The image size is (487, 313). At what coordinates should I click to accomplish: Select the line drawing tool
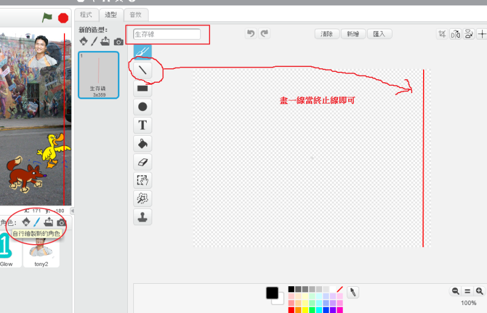coord(142,70)
